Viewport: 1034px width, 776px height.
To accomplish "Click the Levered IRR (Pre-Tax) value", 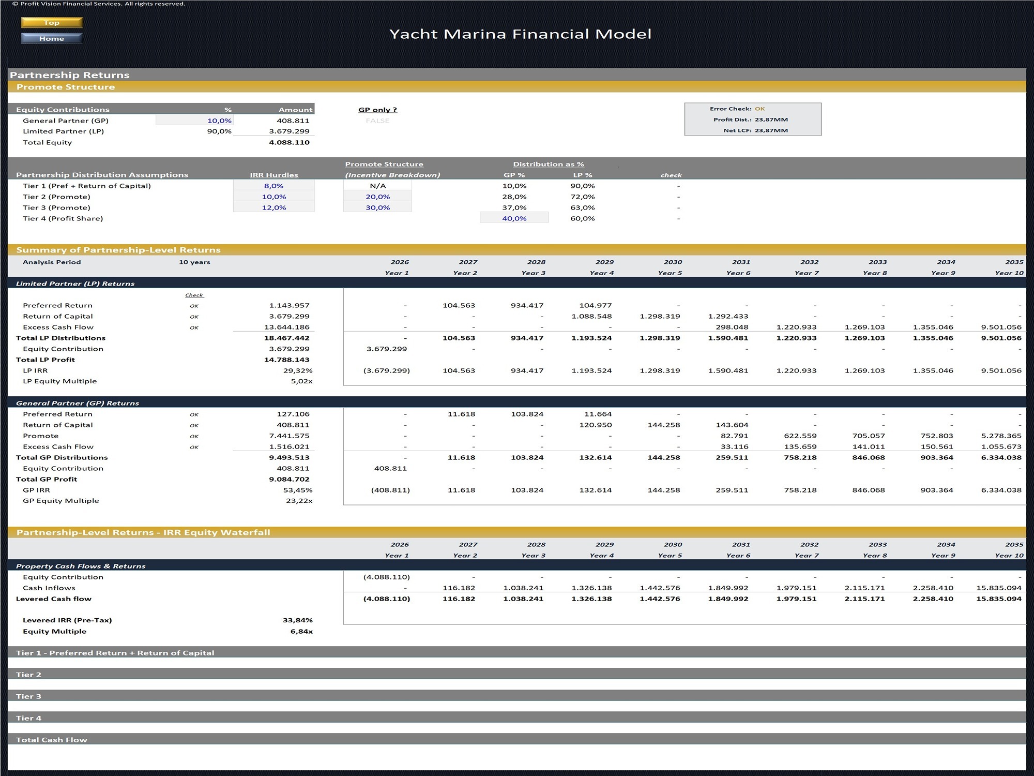I will coord(298,620).
